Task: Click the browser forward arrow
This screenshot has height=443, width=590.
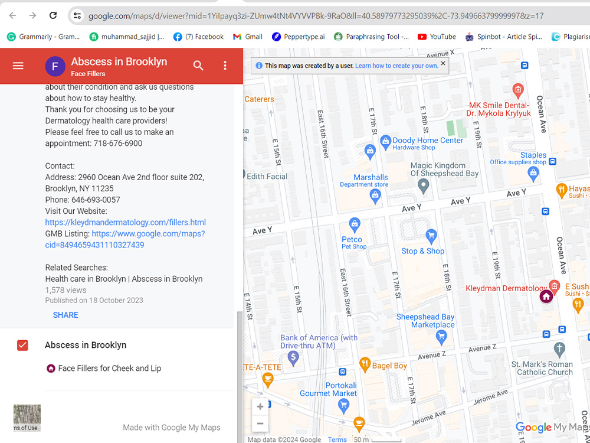Action: pos(32,15)
